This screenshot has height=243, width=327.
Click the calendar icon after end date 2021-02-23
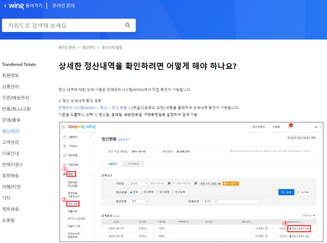195,183
